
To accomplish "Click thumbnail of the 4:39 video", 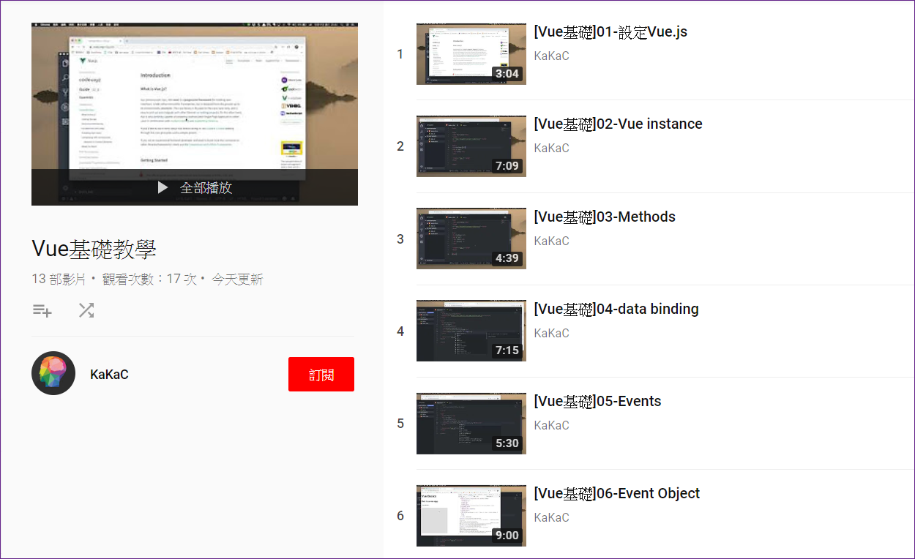I will [x=471, y=239].
